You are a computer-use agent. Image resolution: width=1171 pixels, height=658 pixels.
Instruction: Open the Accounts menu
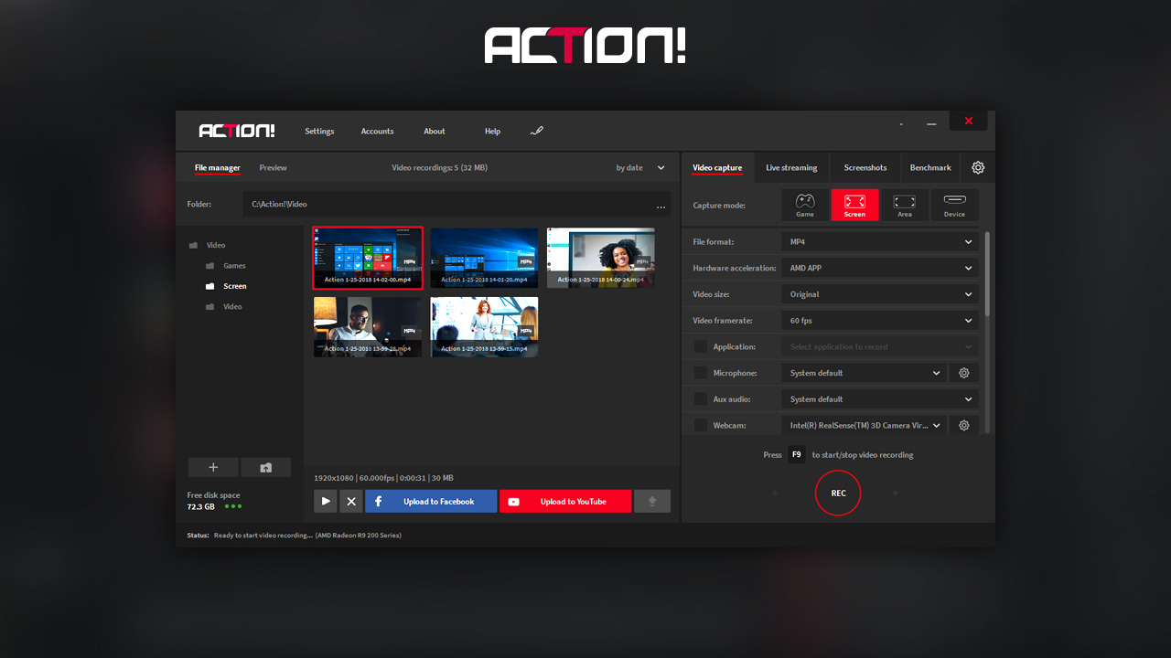click(377, 131)
